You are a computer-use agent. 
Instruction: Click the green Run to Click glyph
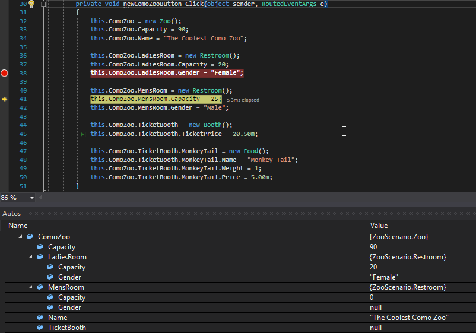[x=83, y=135]
